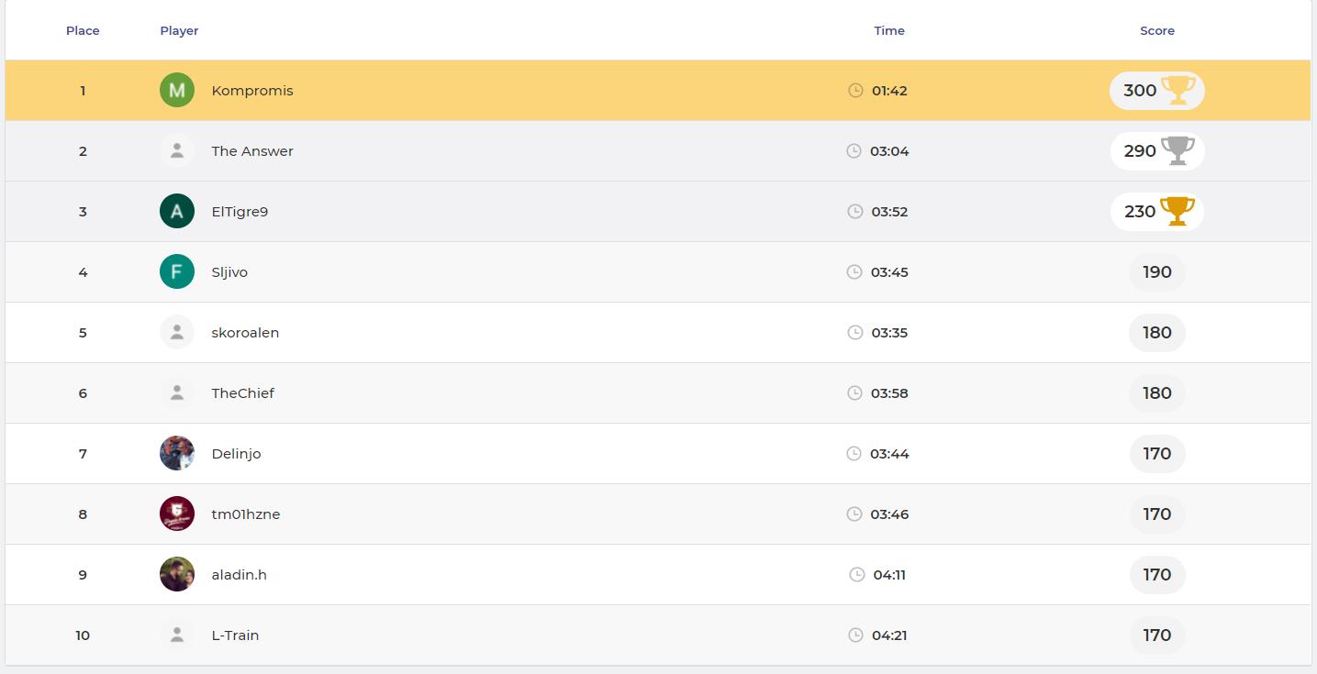Click place number 1
Screen dimensions: 1317x674
(83, 91)
